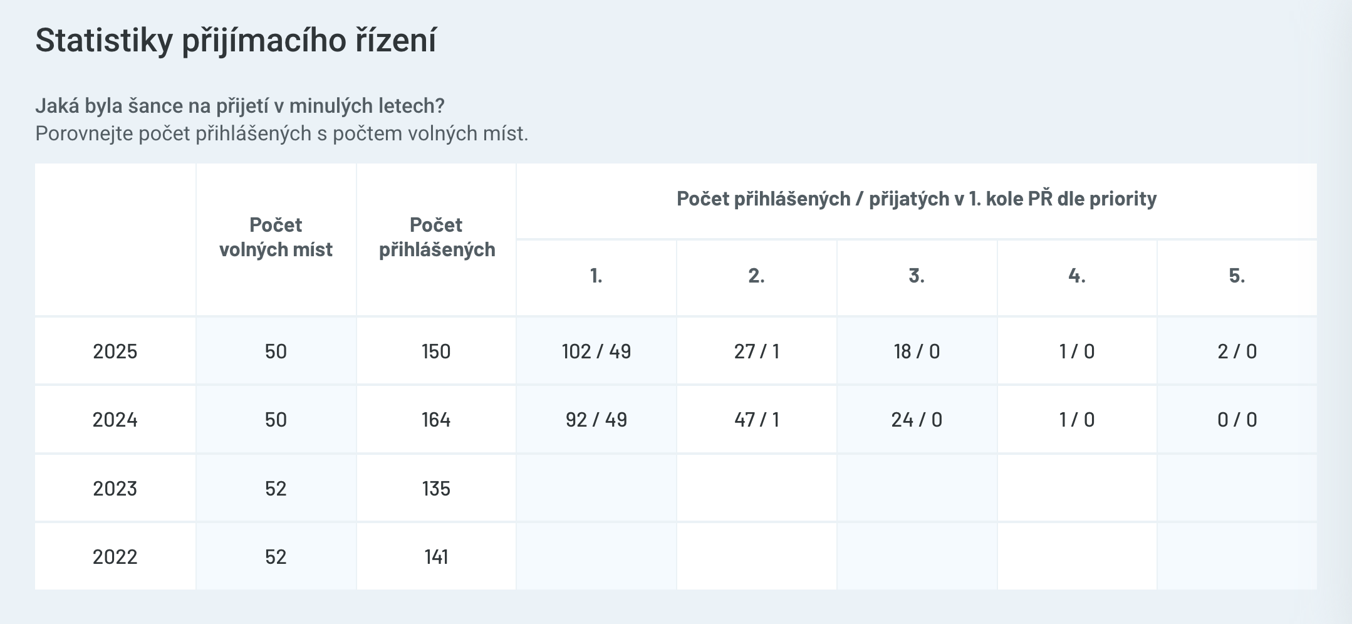Click the priority 1. column header
This screenshot has height=624, width=1352.
click(596, 276)
